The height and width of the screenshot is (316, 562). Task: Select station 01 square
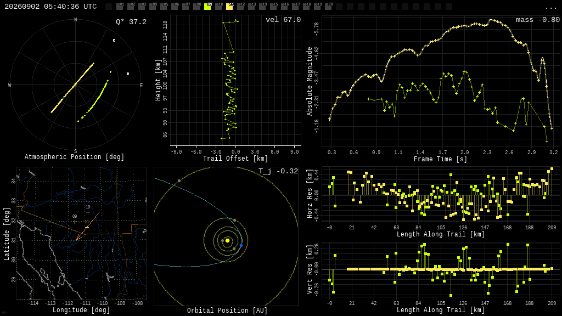point(120,7)
